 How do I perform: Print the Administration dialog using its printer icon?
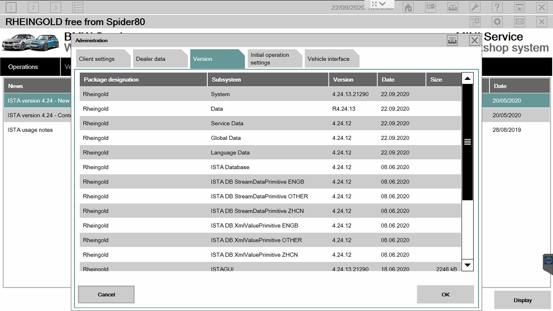(x=452, y=41)
